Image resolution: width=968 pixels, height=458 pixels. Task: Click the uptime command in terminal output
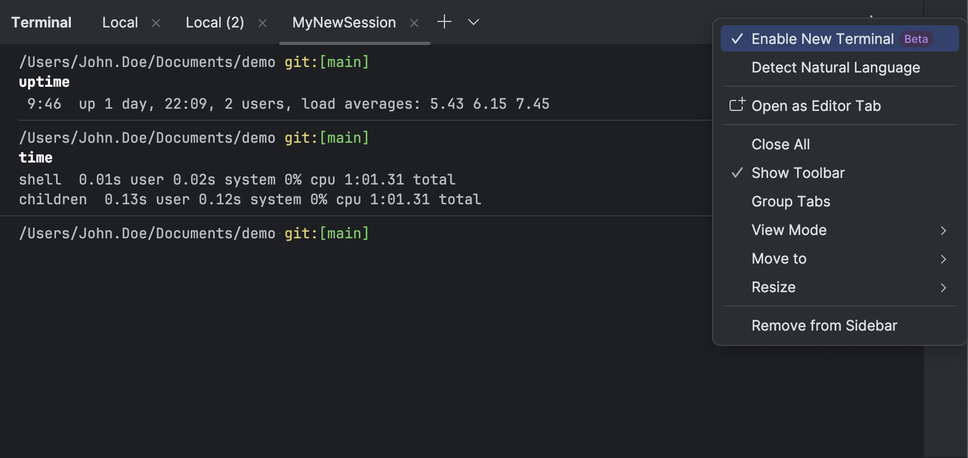(x=44, y=82)
